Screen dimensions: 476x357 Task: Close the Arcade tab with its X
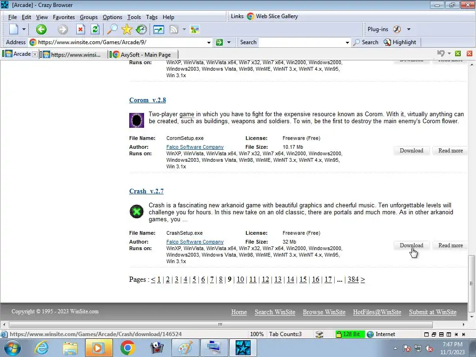35,54
